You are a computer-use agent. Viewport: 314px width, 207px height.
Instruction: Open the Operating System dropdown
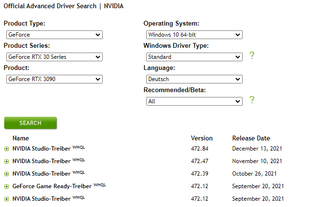(x=194, y=35)
